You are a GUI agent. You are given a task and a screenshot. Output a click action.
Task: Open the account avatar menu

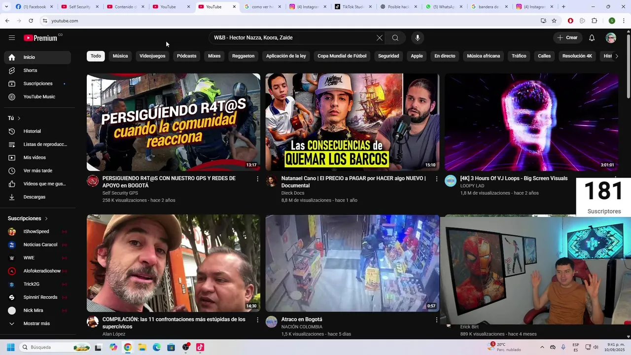click(611, 38)
